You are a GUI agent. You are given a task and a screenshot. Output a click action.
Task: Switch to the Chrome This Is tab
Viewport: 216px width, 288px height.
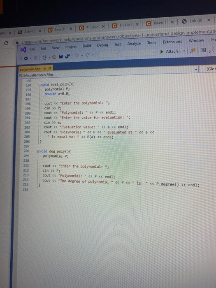(125, 25)
